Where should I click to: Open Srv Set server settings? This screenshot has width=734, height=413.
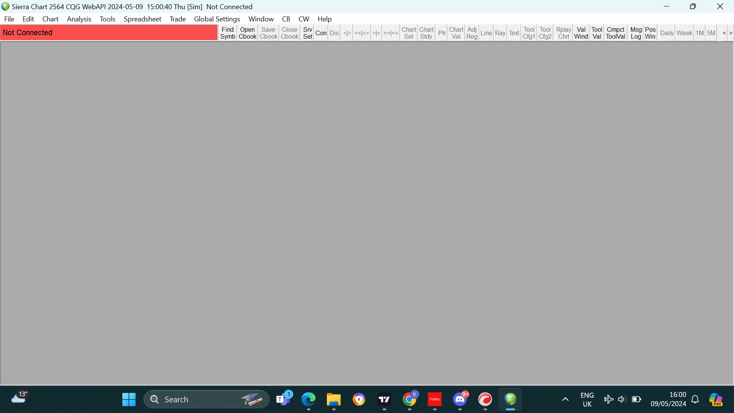click(307, 33)
